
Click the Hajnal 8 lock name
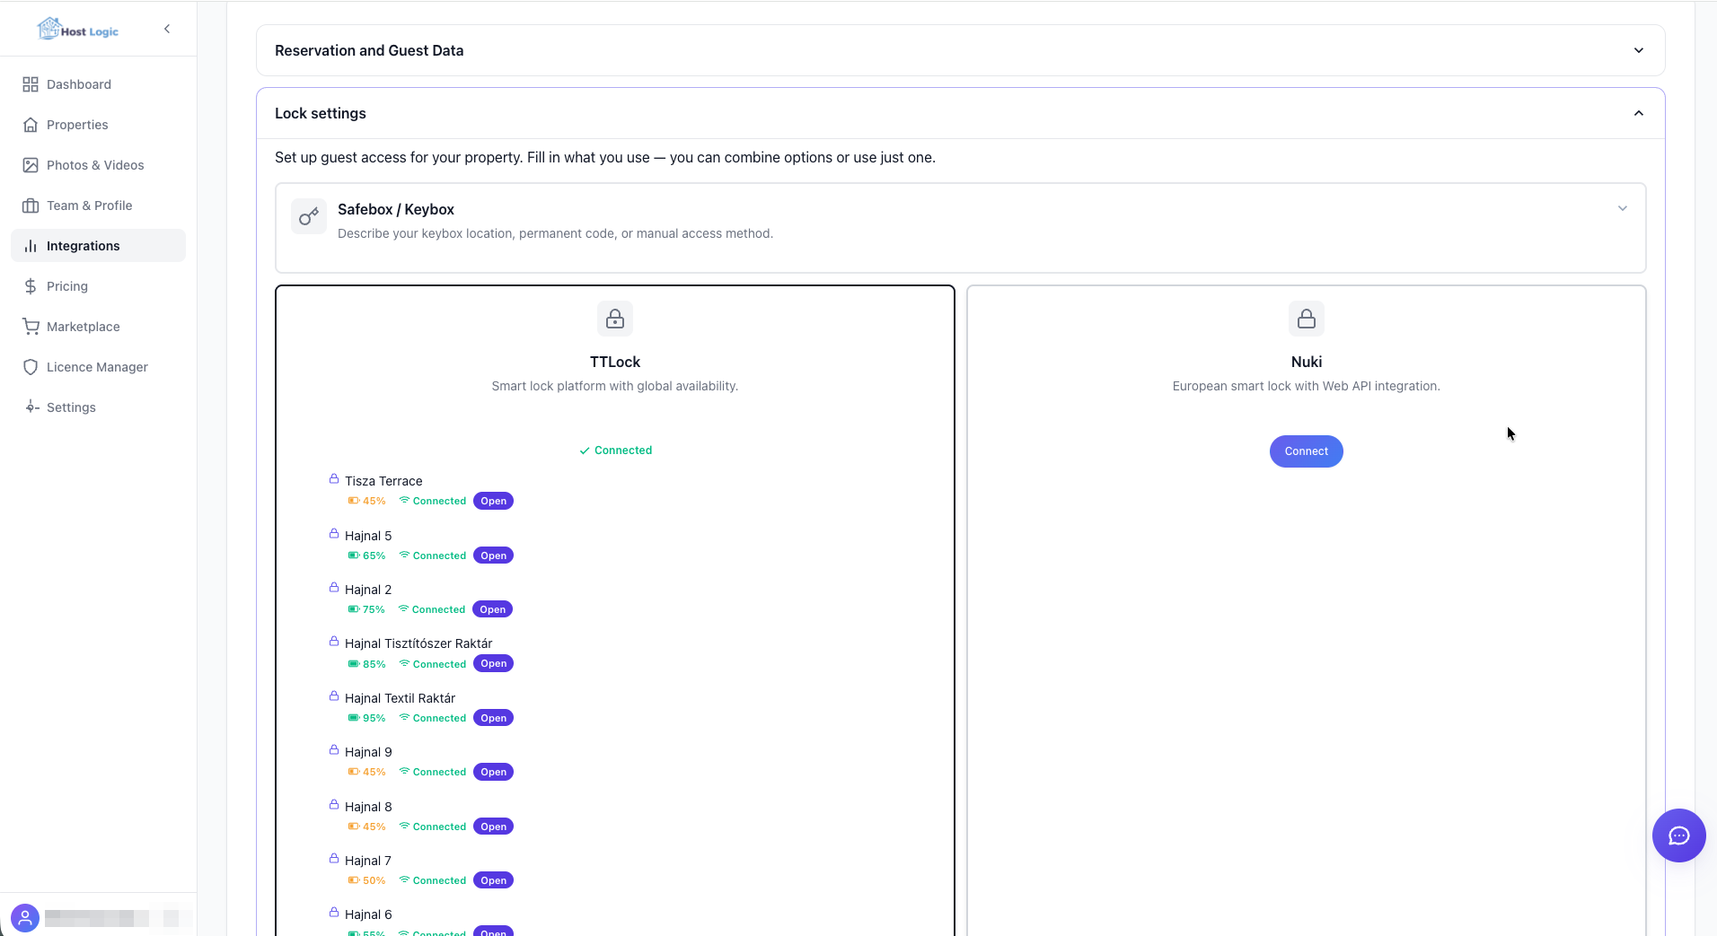[368, 807]
